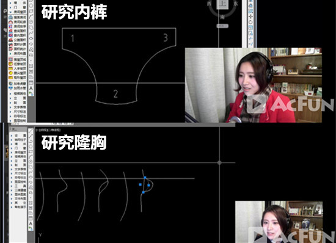Open WCS dropdown below the ViewCube

[x=222, y=26]
